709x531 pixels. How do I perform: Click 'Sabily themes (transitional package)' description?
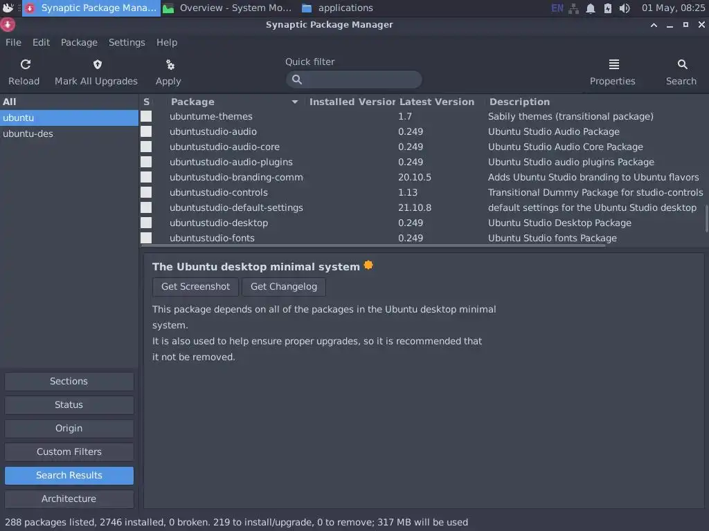click(x=571, y=116)
